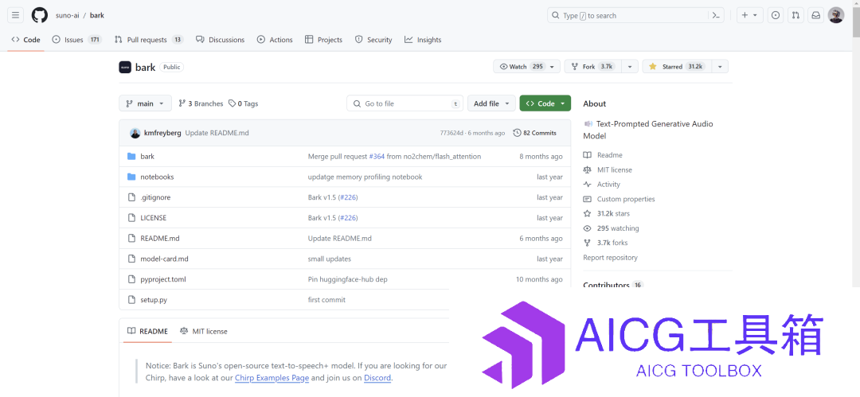Image resolution: width=860 pixels, height=397 pixels.
Task: View 3 Branches
Action: click(x=201, y=103)
